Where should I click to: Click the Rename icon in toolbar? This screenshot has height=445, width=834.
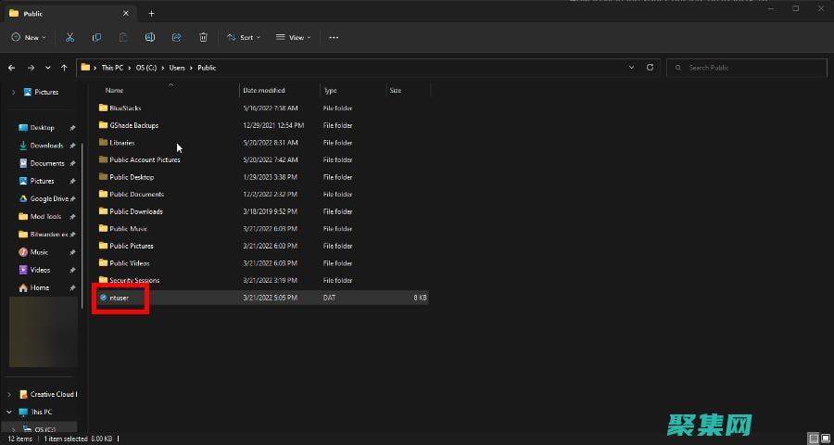(x=149, y=37)
